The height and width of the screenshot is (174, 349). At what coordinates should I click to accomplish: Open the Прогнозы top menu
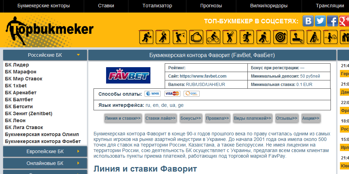click(x=211, y=6)
